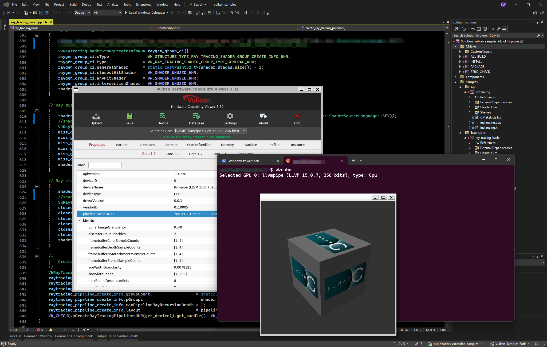
Task: Start debugging with the green play icon
Action: click(x=126, y=12)
